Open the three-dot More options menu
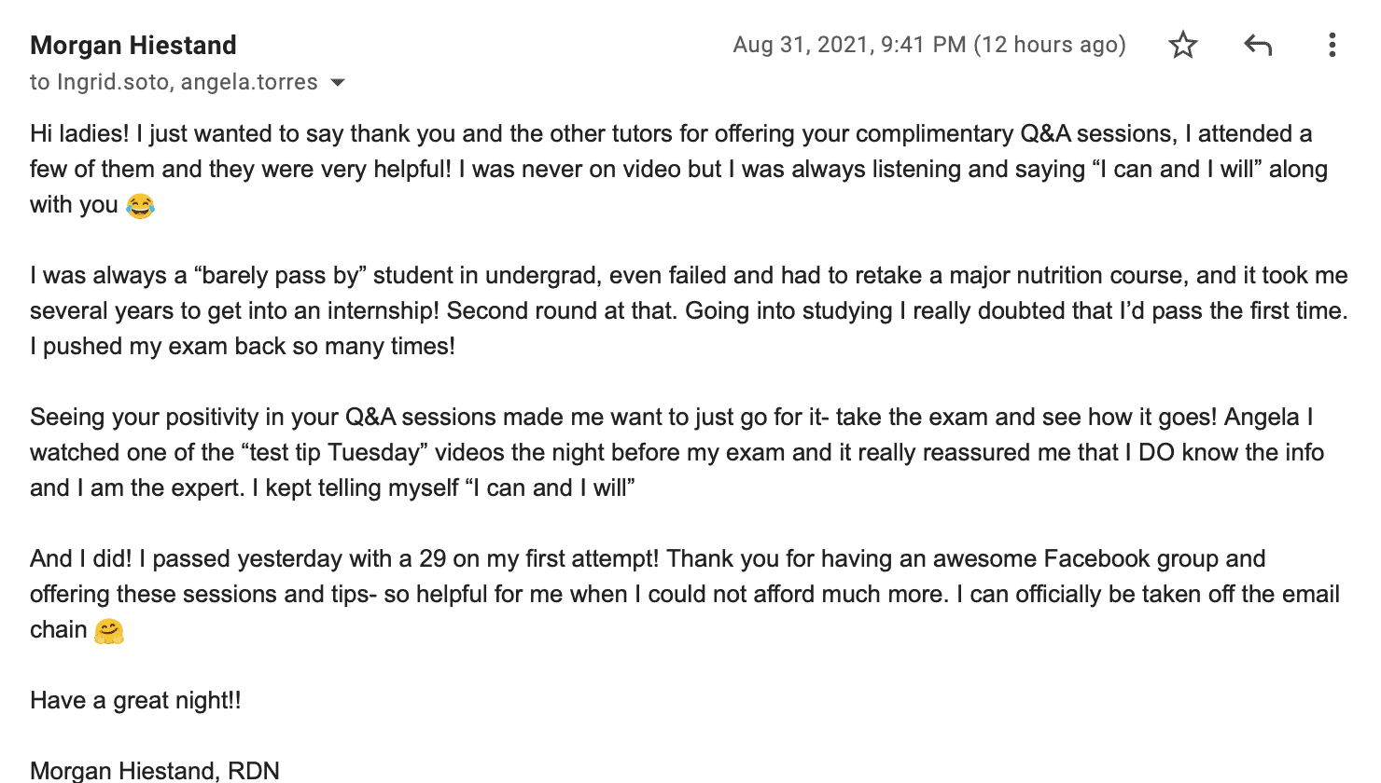Viewport: 1381px width, 783px height. [1332, 45]
